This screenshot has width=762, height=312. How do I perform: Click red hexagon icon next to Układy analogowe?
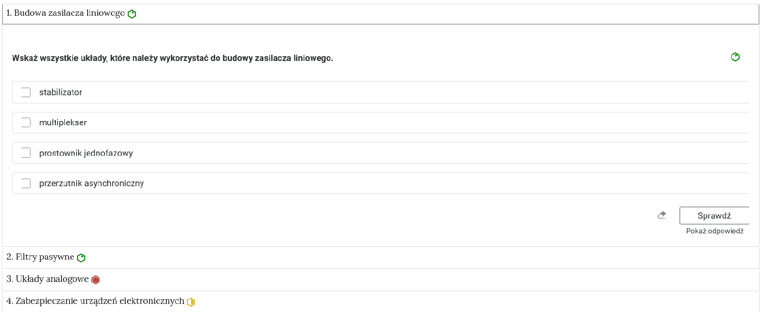point(95,280)
